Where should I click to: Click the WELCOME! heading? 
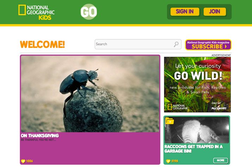coord(42,44)
